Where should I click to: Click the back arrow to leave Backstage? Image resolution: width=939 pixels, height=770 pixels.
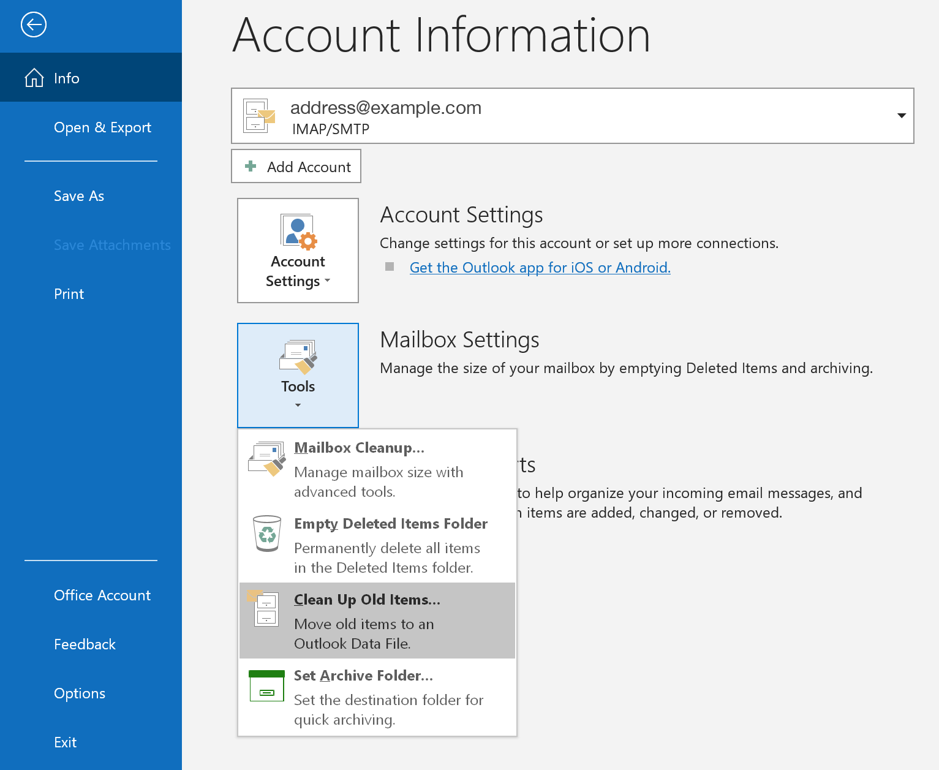coord(34,25)
